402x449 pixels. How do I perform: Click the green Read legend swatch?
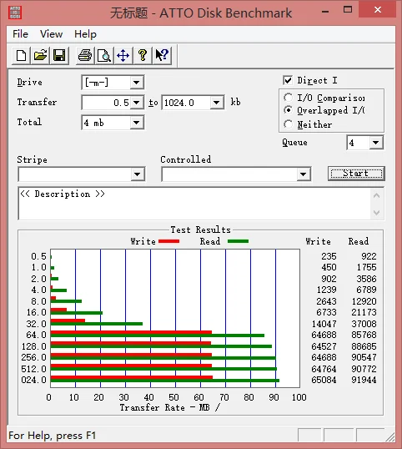coord(238,241)
